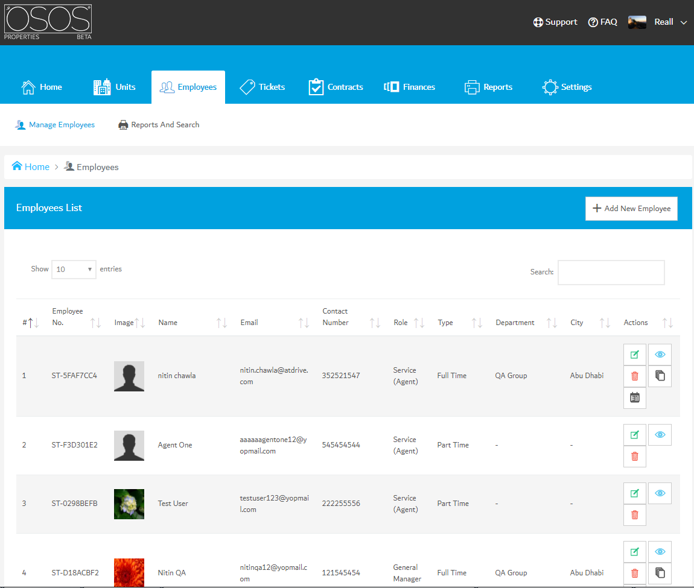Edit employee Nitin QA
The image size is (694, 588).
tap(635, 552)
